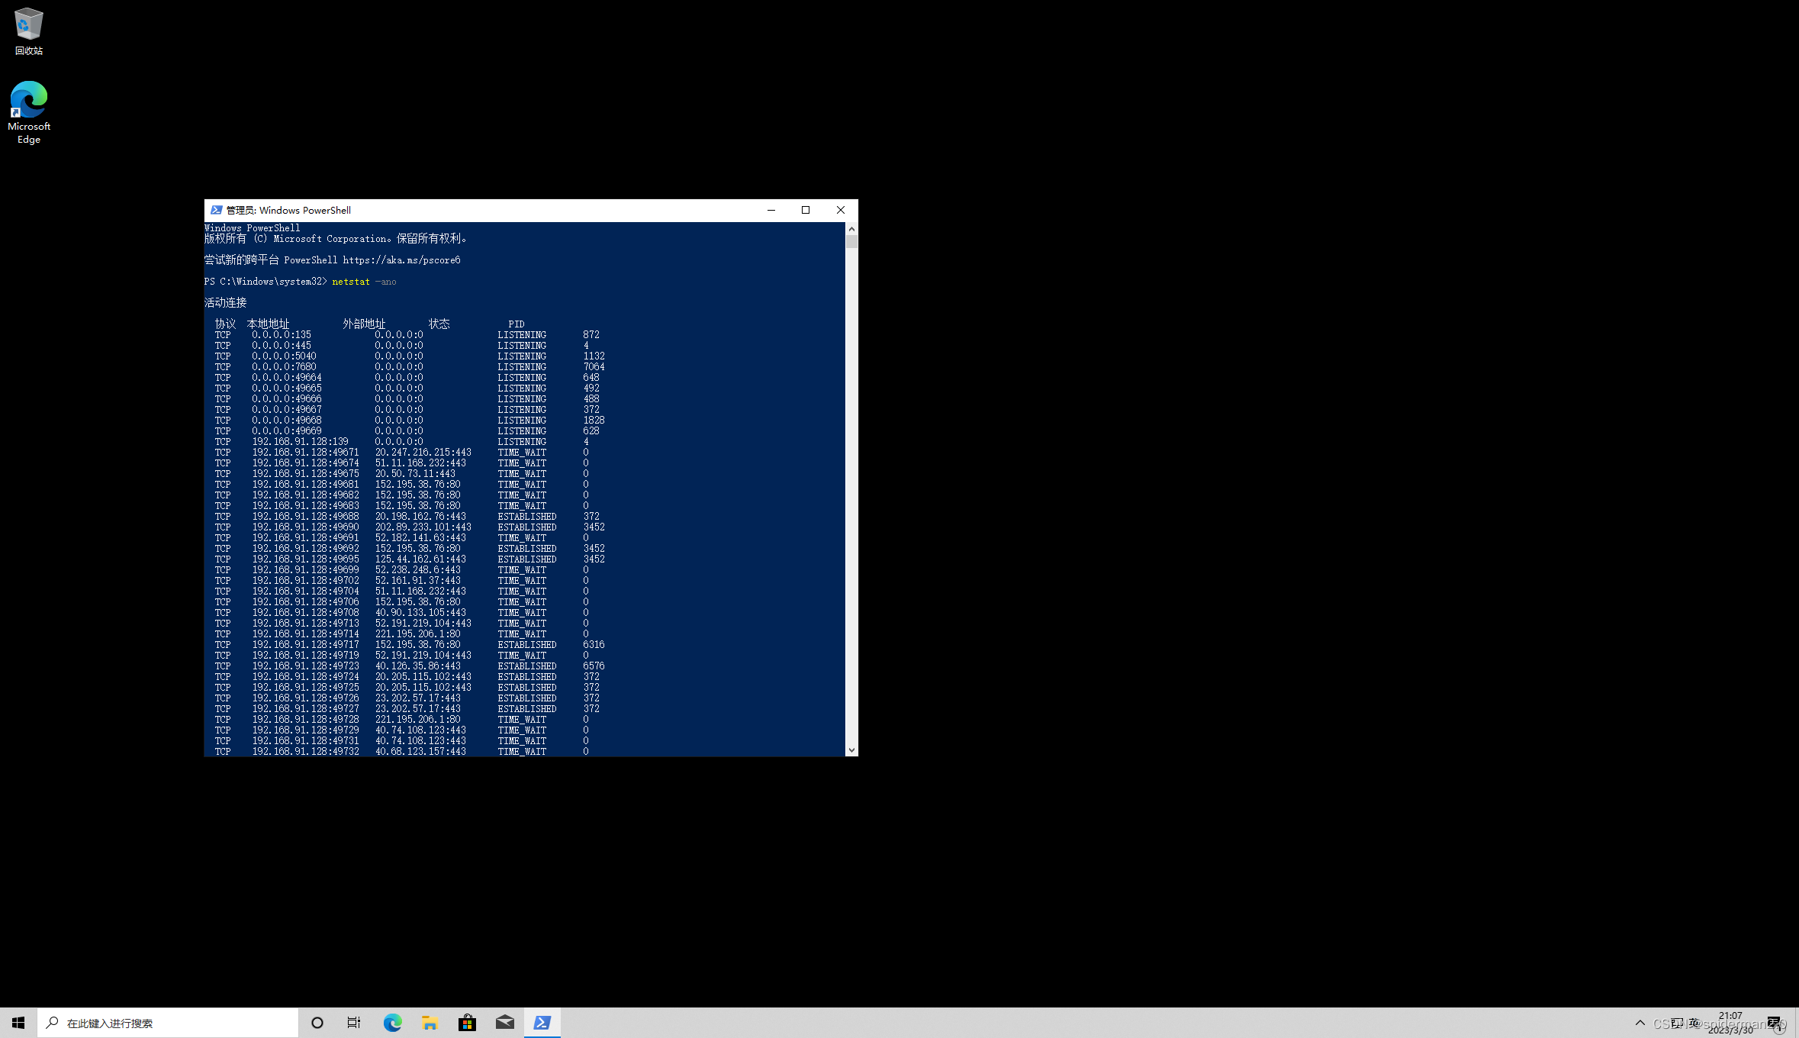Open File Explorer from the taskbar
This screenshot has width=1799, height=1038.
click(430, 1023)
